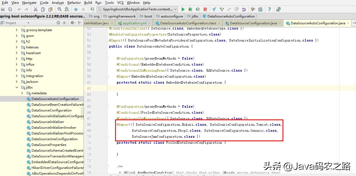The height and width of the screenshot is (176, 356).
Task: Revert changes with the purple rollback icon
Action: (x=244, y=9)
